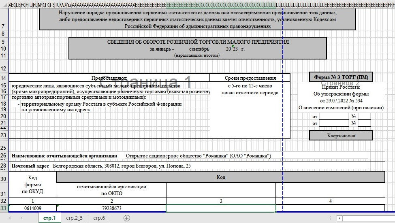Click the label 'Наименование отчитывающейся организации'
This screenshot has height=223, width=395.
point(64,156)
